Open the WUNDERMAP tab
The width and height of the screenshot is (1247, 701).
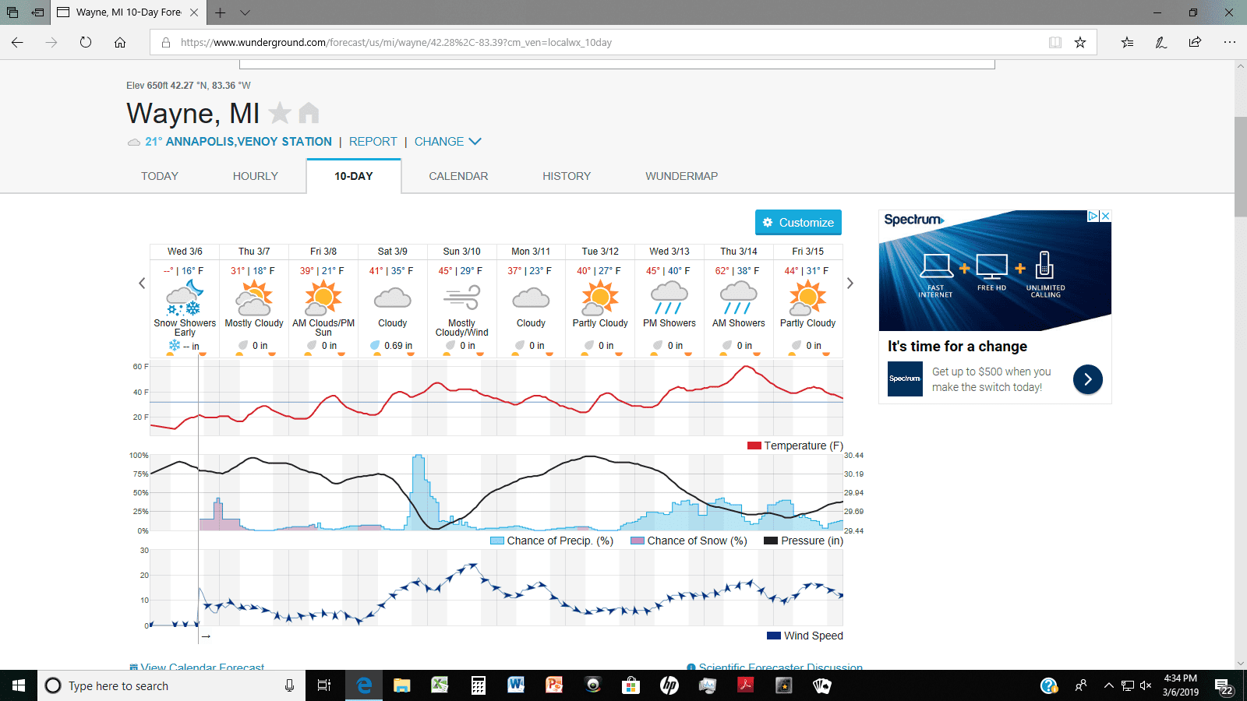[682, 176]
